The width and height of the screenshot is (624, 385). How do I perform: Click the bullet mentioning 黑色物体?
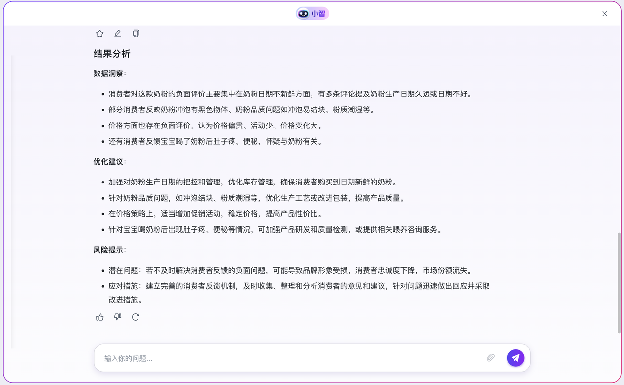click(241, 110)
